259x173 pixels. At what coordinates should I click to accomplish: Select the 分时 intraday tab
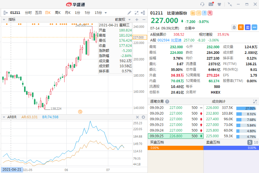click(x=28, y=13)
